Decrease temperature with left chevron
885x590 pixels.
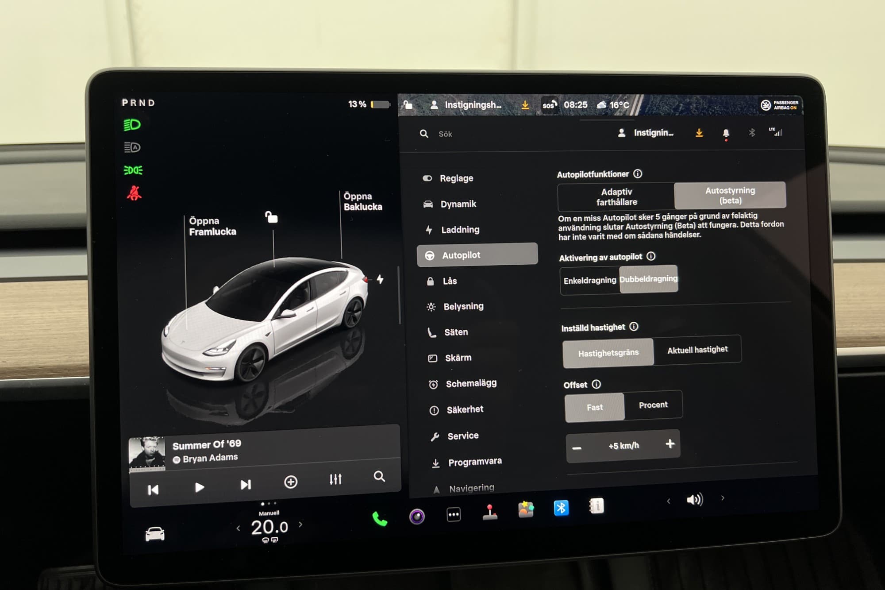[x=239, y=528]
